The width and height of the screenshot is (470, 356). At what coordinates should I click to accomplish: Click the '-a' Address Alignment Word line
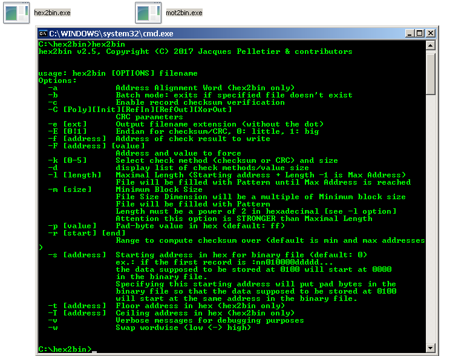[171, 88]
